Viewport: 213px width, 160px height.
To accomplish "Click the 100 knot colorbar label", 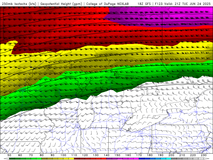I will [x=63, y=155].
